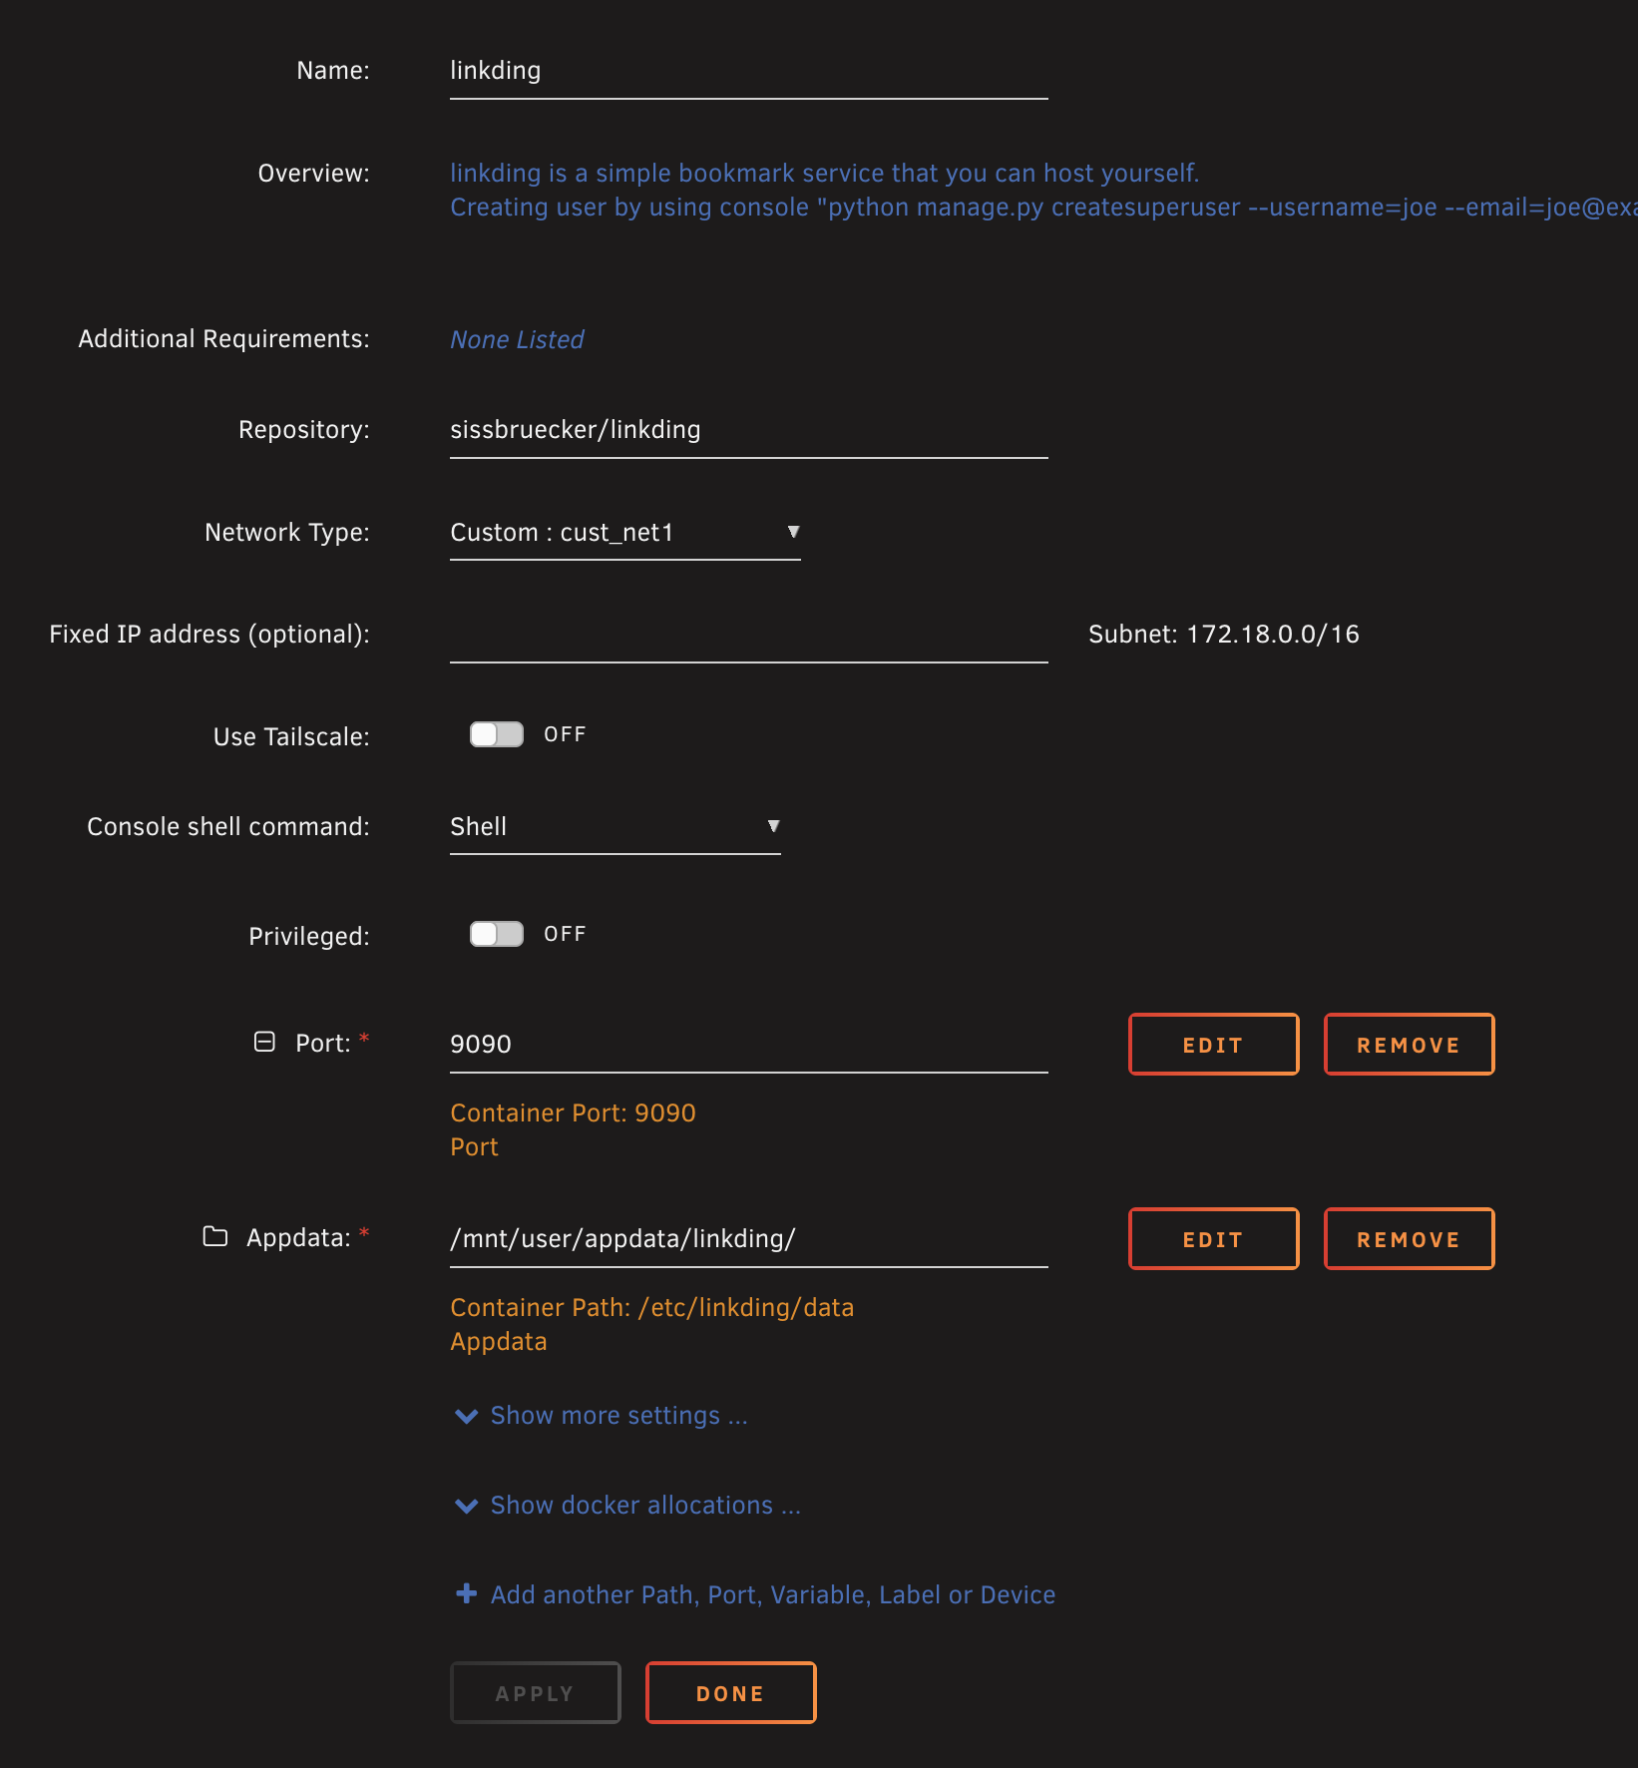
Task: Click Edit button for the Appdata path
Action: (x=1213, y=1239)
